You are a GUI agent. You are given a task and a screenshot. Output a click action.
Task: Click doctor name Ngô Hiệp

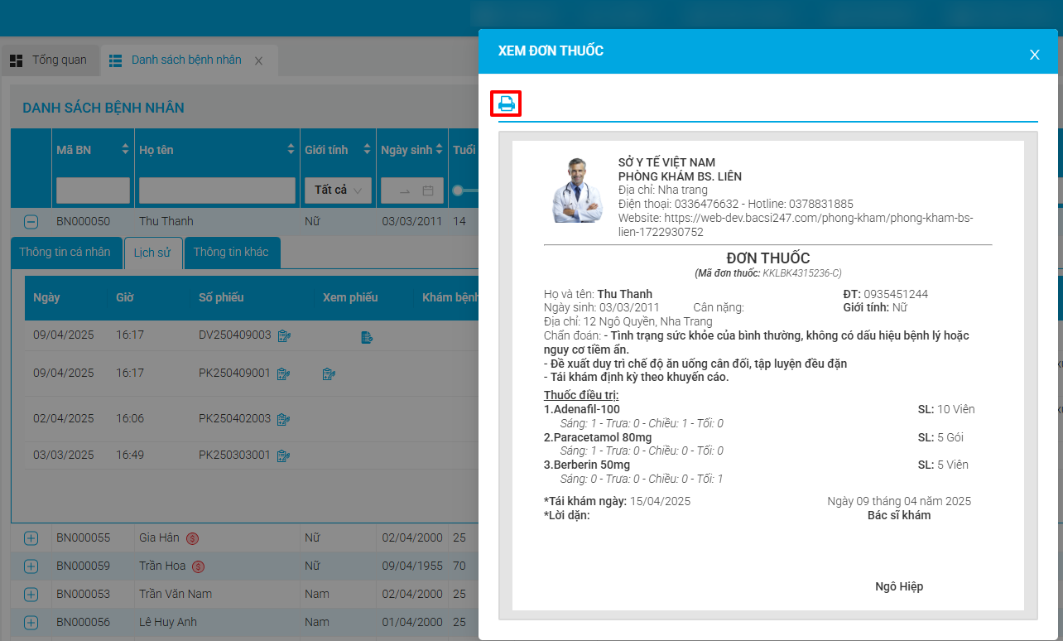(x=899, y=586)
